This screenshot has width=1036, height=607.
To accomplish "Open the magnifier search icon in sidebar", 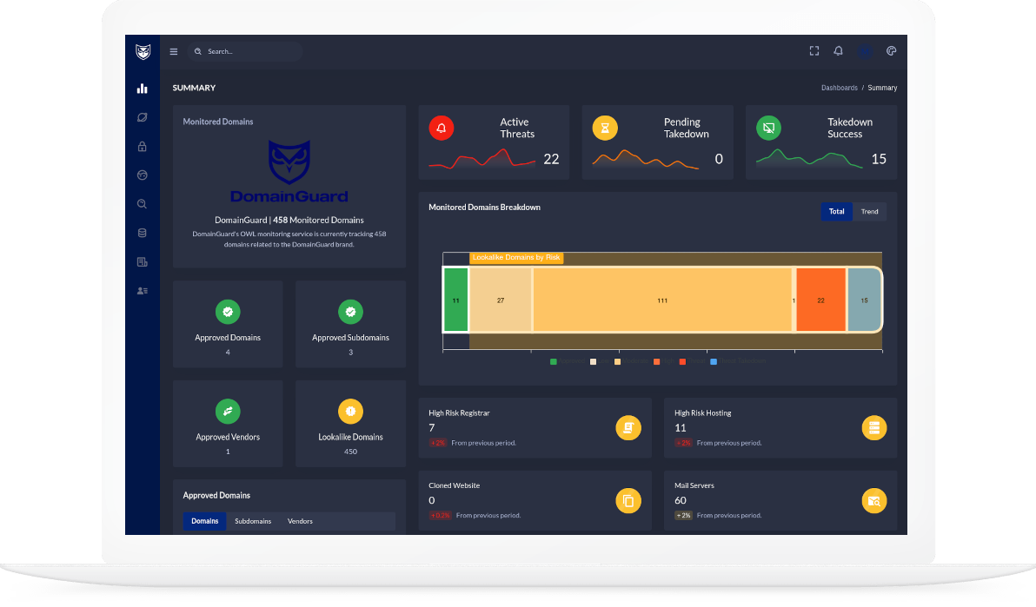I will 142,204.
